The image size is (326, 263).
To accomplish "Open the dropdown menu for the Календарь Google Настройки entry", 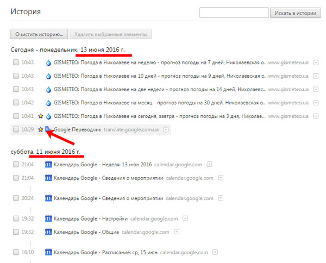I will pos(185,219).
